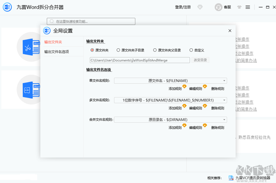Select the 原文件夹 radio option

point(92,50)
